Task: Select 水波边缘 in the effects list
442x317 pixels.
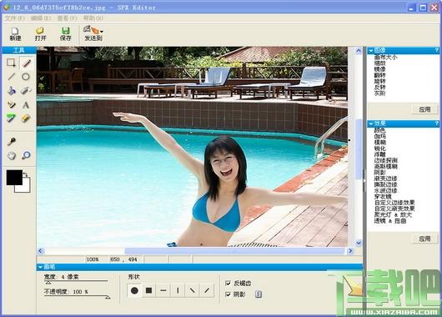Action: pos(385,191)
